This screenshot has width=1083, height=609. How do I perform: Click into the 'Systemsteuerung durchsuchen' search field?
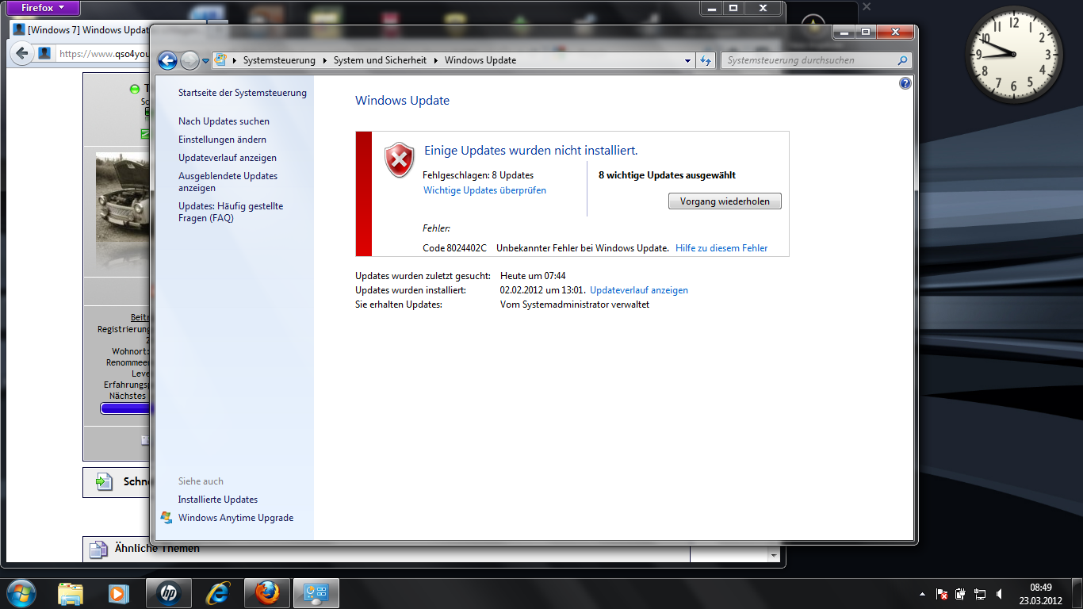[809, 60]
